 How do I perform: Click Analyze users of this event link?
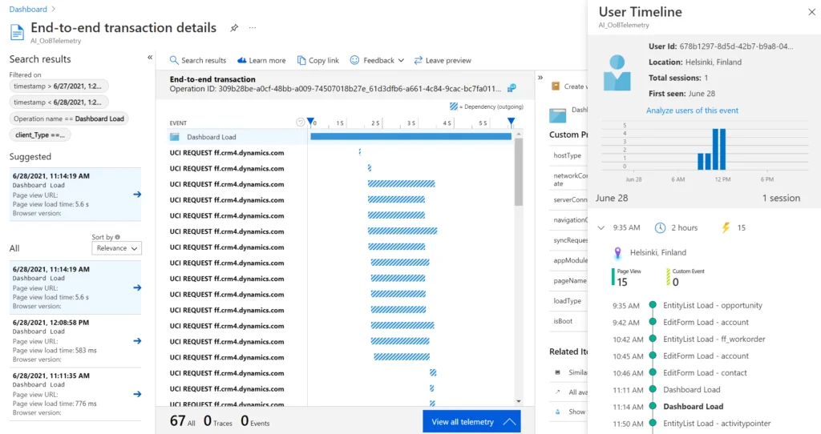(692, 111)
